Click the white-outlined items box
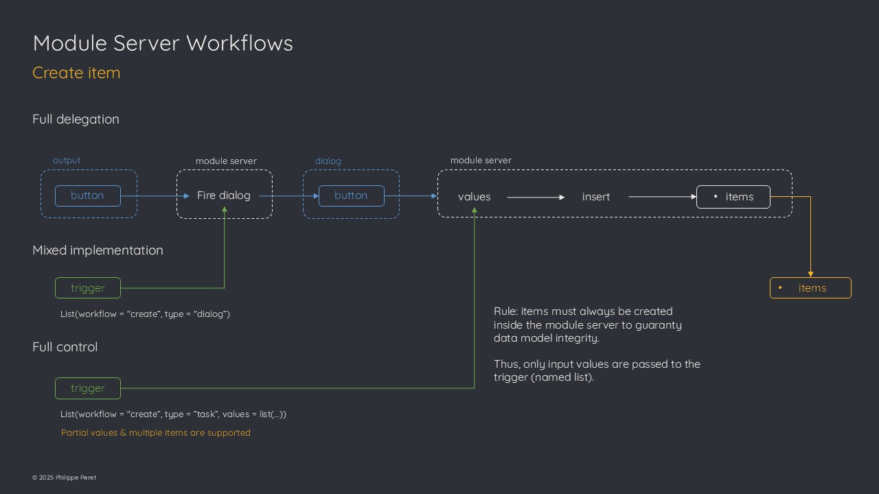Image resolution: width=879 pixels, height=494 pixels. (733, 197)
